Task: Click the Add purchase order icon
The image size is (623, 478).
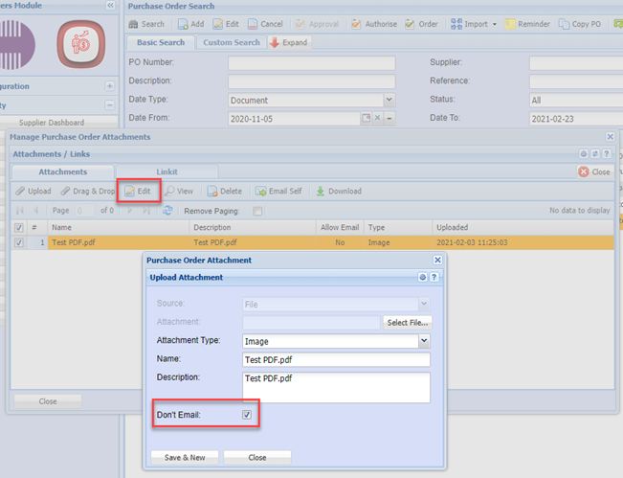Action: (x=189, y=23)
